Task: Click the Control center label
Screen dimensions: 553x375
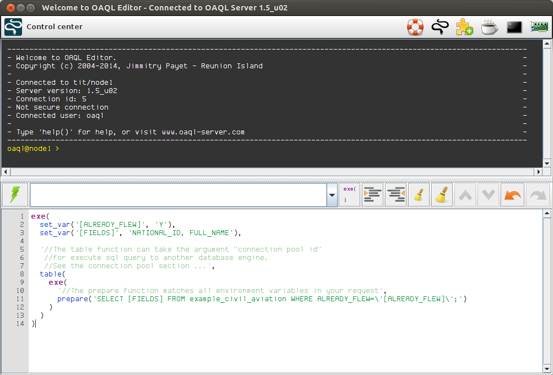Action: click(55, 27)
